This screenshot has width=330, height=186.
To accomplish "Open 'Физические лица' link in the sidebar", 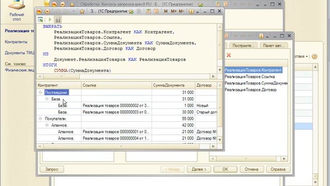I will click(20, 70).
